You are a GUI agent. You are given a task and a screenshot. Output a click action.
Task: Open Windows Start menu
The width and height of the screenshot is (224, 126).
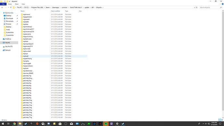click(3, 124)
